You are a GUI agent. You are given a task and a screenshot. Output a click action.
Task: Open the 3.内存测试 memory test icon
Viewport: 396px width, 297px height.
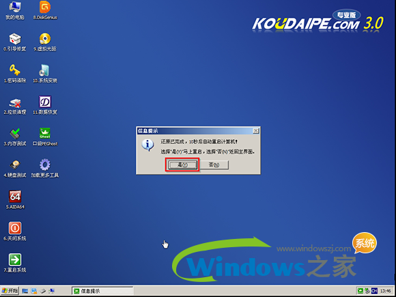point(14,137)
